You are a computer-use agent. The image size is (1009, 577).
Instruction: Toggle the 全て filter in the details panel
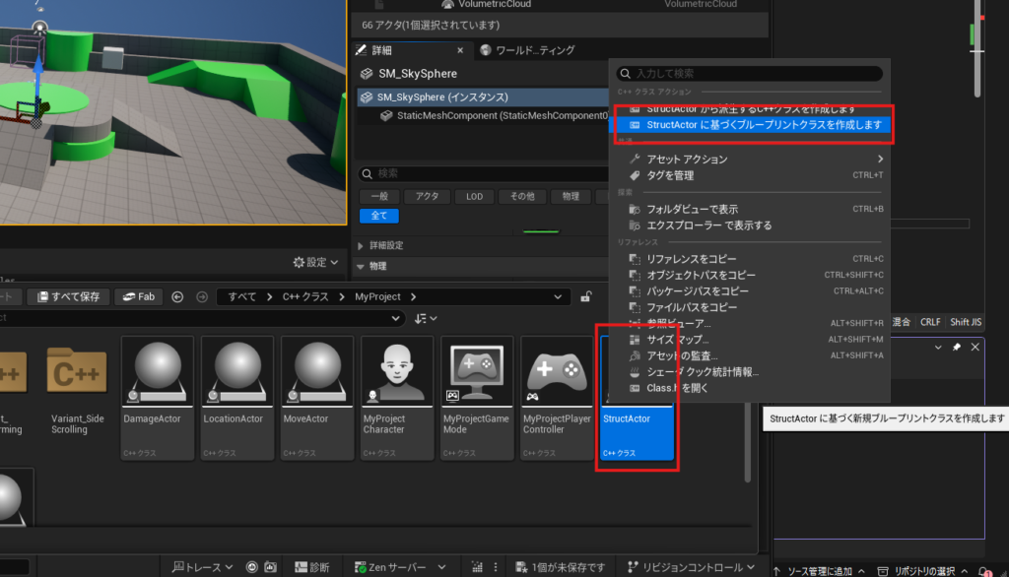378,216
